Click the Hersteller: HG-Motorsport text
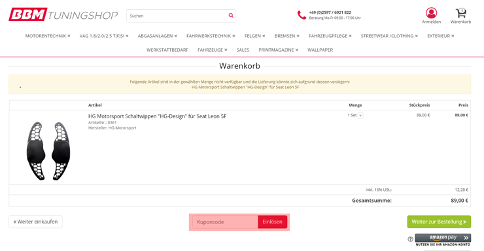The height and width of the screenshot is (251, 484). click(112, 127)
